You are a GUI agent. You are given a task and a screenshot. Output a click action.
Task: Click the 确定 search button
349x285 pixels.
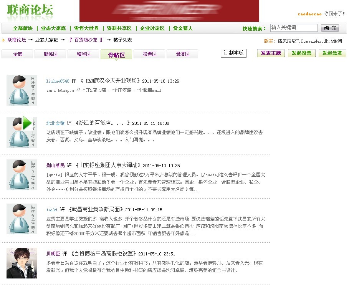(x=330, y=28)
